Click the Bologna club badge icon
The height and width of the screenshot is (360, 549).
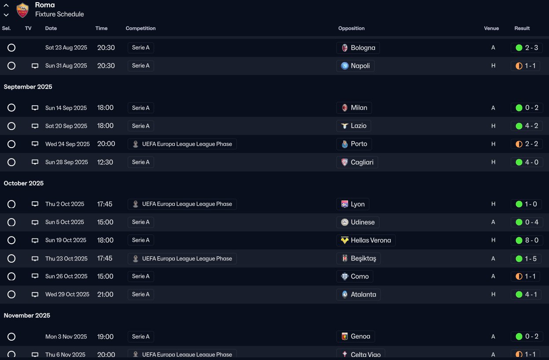point(345,48)
